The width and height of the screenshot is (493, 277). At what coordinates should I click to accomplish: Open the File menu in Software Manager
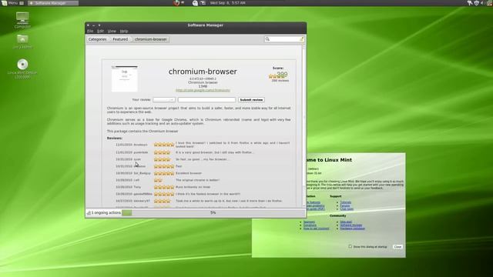click(x=90, y=31)
